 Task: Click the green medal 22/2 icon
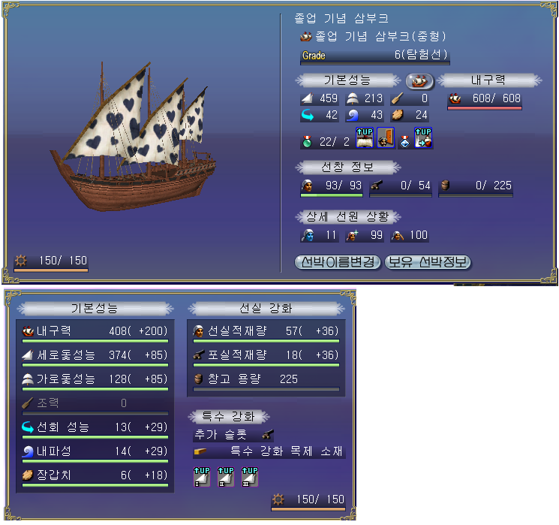point(307,142)
